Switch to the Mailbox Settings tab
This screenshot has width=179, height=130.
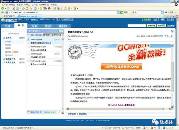(x=63, y=26)
